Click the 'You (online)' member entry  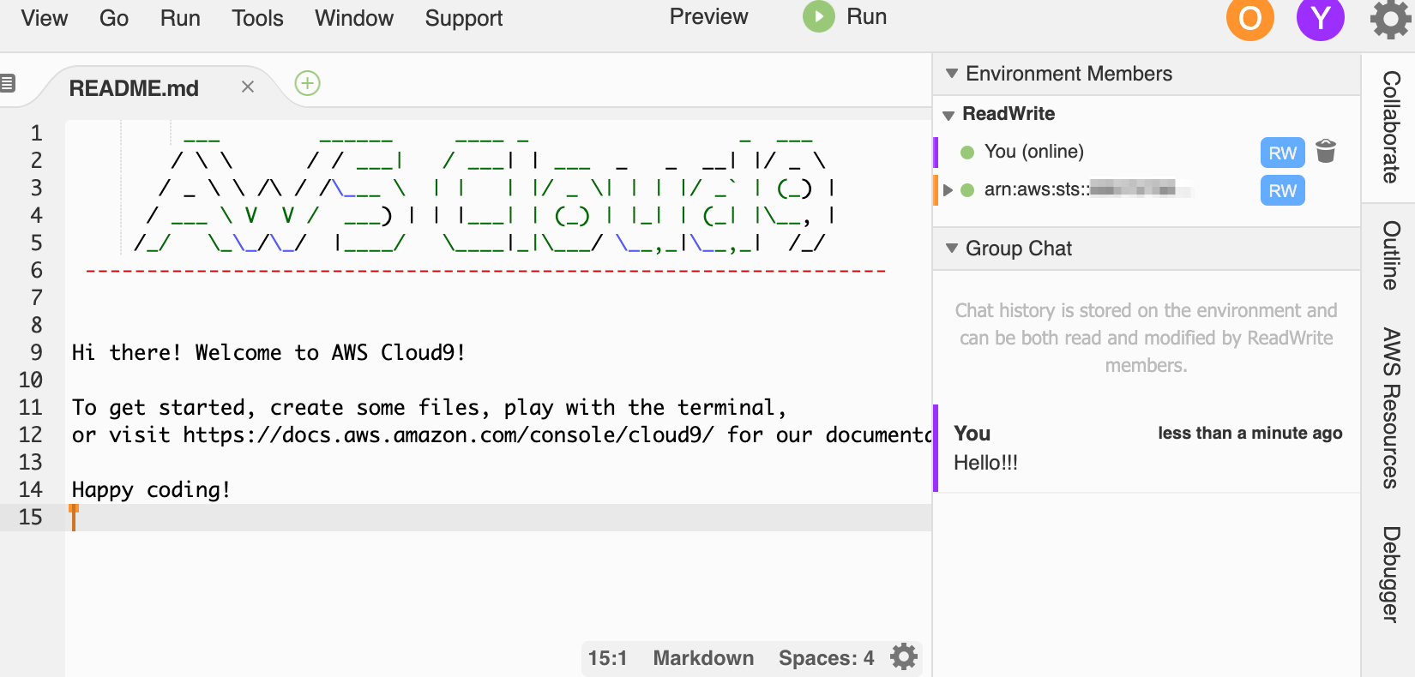click(1033, 152)
